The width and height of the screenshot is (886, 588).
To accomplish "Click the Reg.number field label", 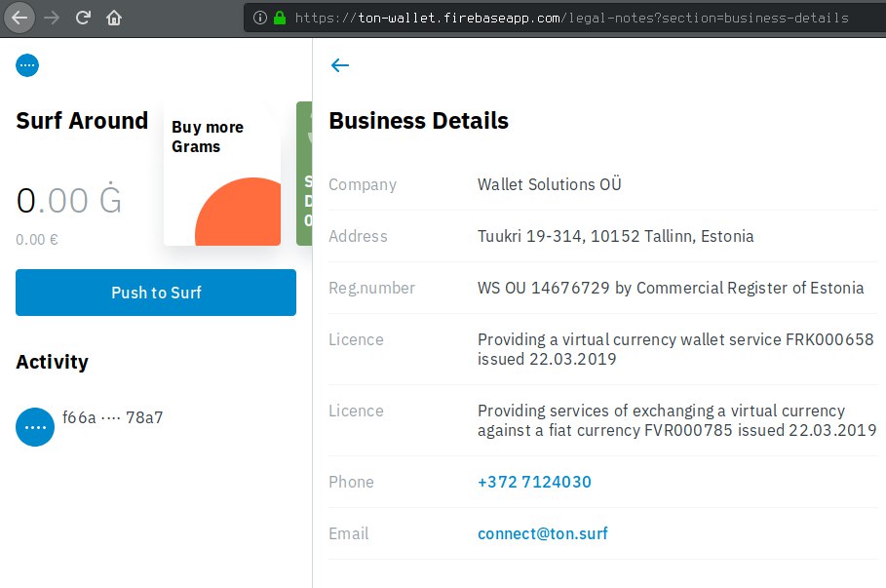I will click(371, 289).
